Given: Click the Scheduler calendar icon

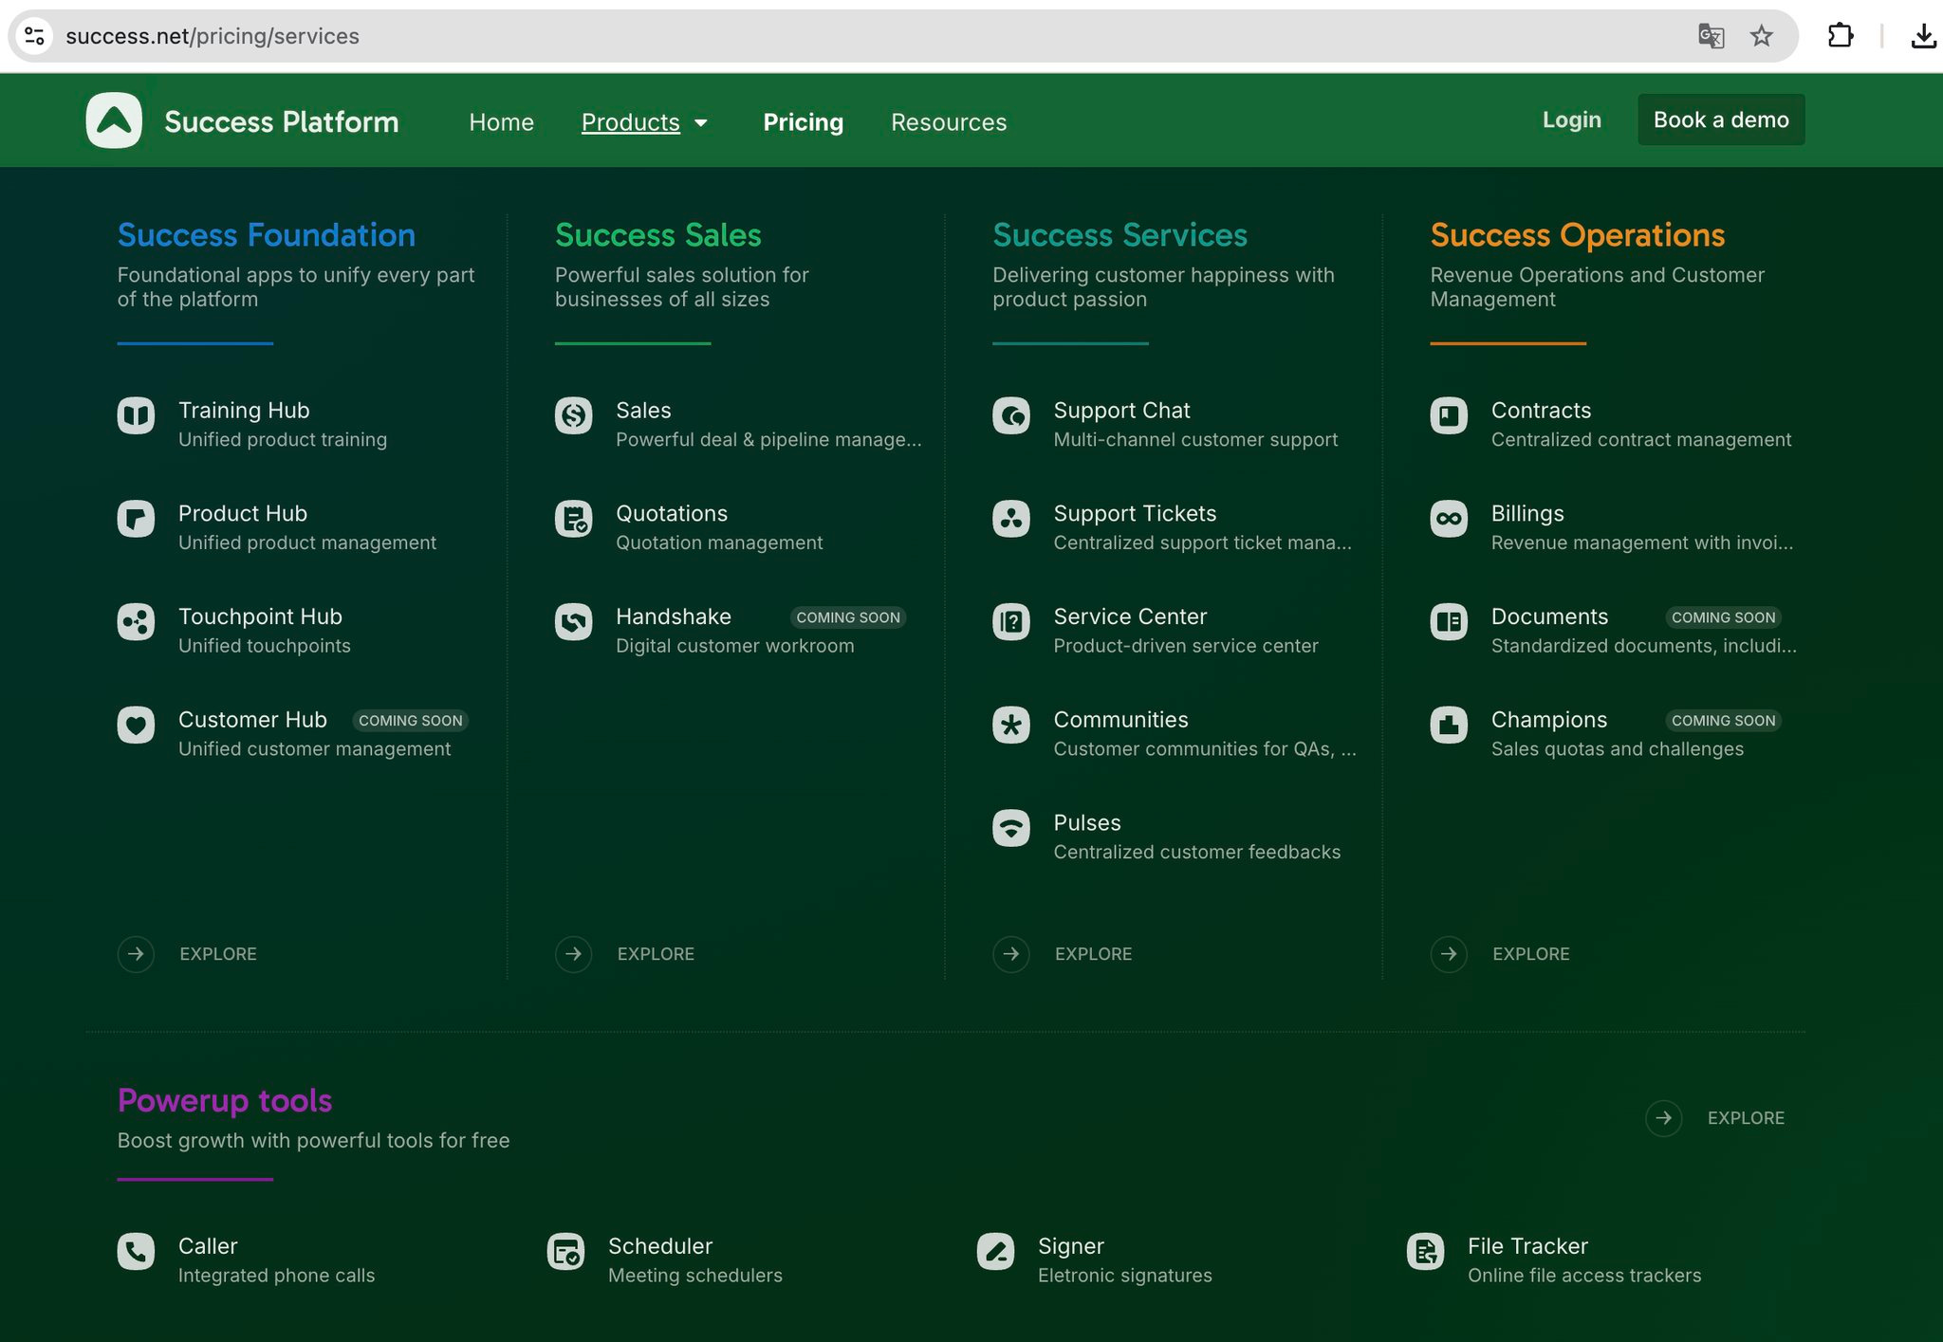Looking at the screenshot, I should 565,1251.
